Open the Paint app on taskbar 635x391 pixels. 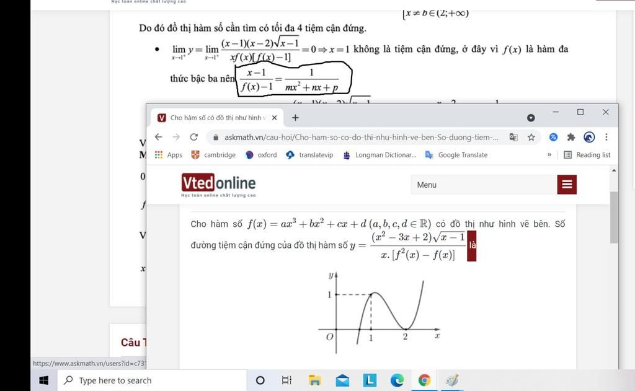[452, 380]
